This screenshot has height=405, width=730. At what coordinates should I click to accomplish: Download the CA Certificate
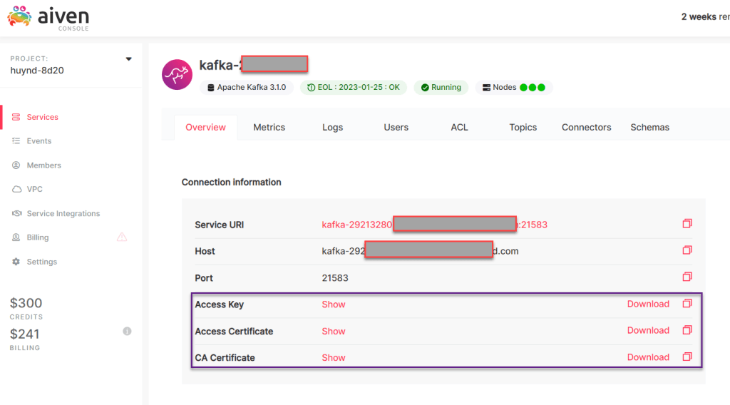pyautogui.click(x=648, y=357)
